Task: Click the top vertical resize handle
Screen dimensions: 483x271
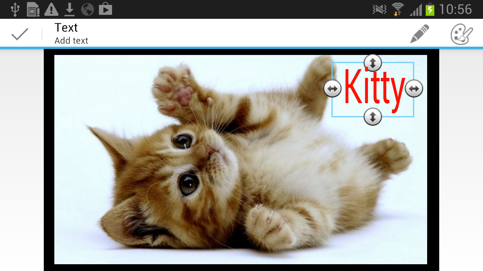Action: [x=373, y=63]
